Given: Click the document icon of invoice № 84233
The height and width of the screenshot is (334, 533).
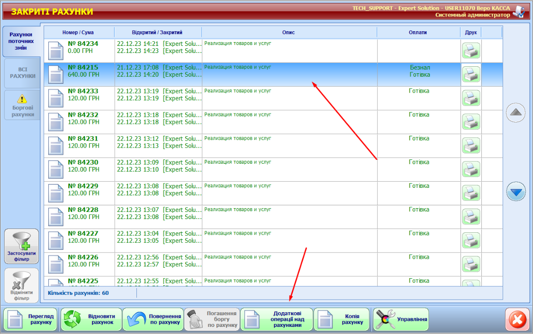Looking at the screenshot, I should pyautogui.click(x=56, y=98).
